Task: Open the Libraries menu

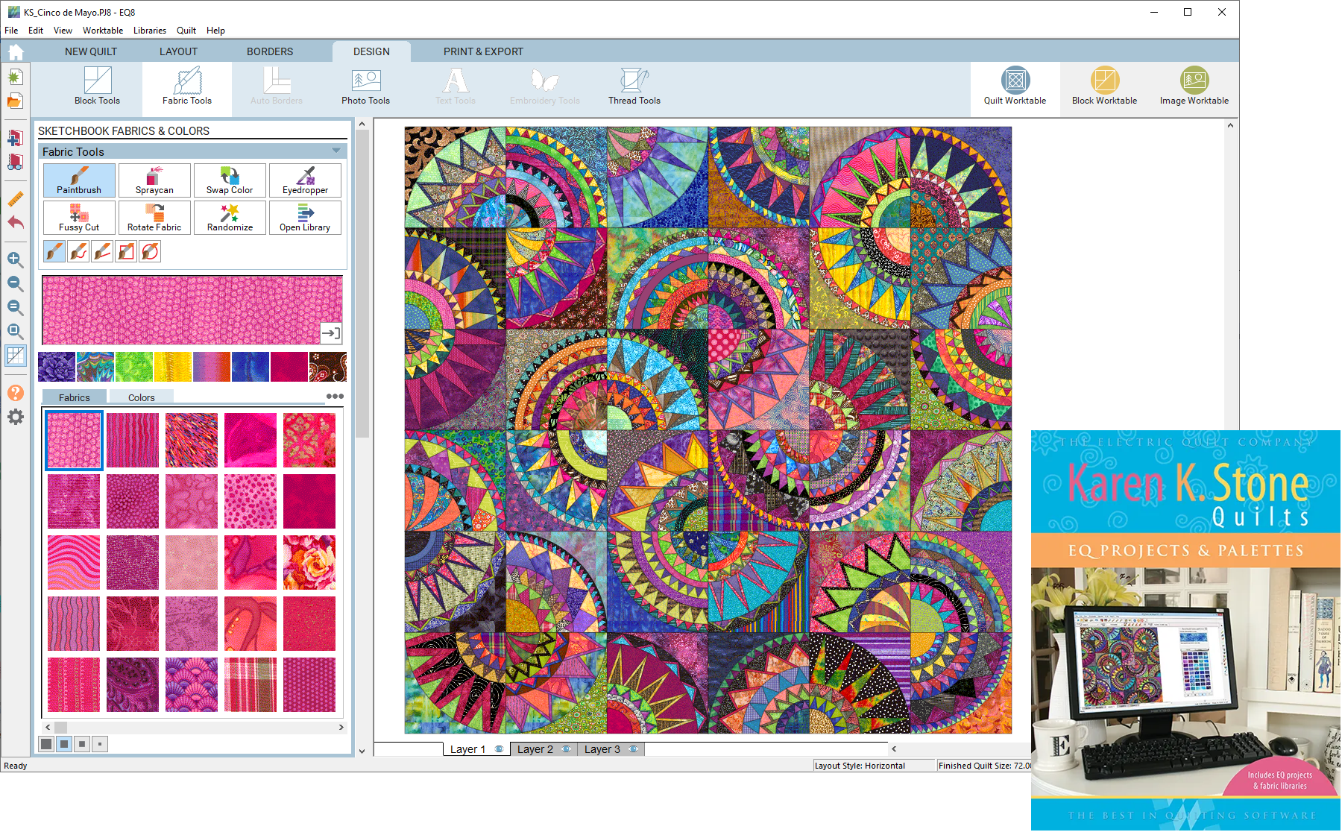Action: (149, 31)
